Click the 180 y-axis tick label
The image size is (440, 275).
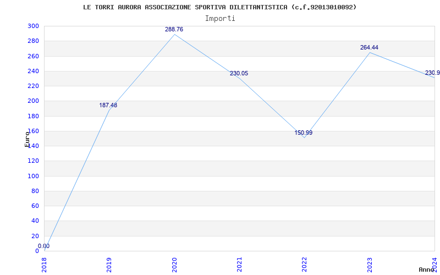point(33,116)
